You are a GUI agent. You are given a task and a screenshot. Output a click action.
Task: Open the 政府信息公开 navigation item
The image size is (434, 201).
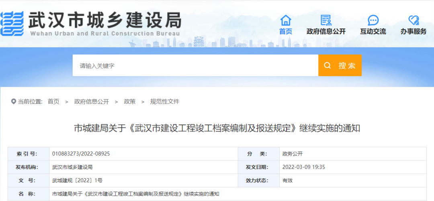tap(326, 32)
